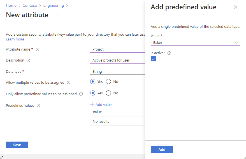The width and height of the screenshot is (246, 159).
Task: Open the ellipsis menu next to New attribute
Action: tap(57, 15)
